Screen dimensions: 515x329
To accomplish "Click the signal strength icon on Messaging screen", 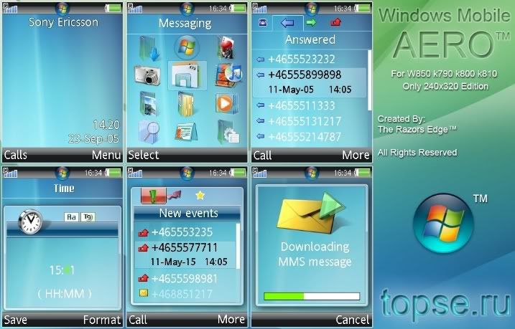I will (x=135, y=8).
